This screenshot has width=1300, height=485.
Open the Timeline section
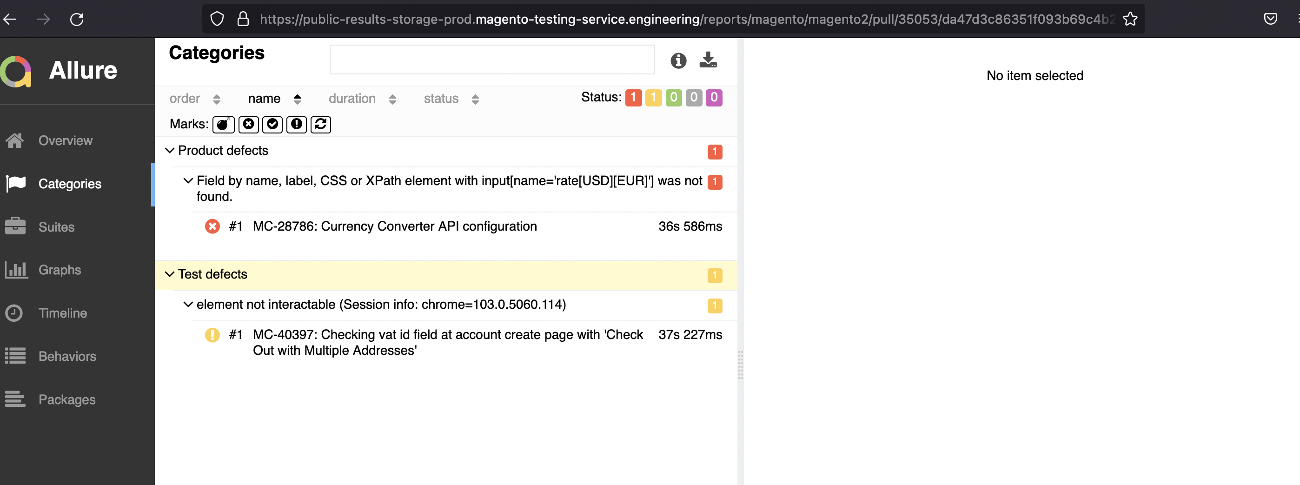click(77, 313)
